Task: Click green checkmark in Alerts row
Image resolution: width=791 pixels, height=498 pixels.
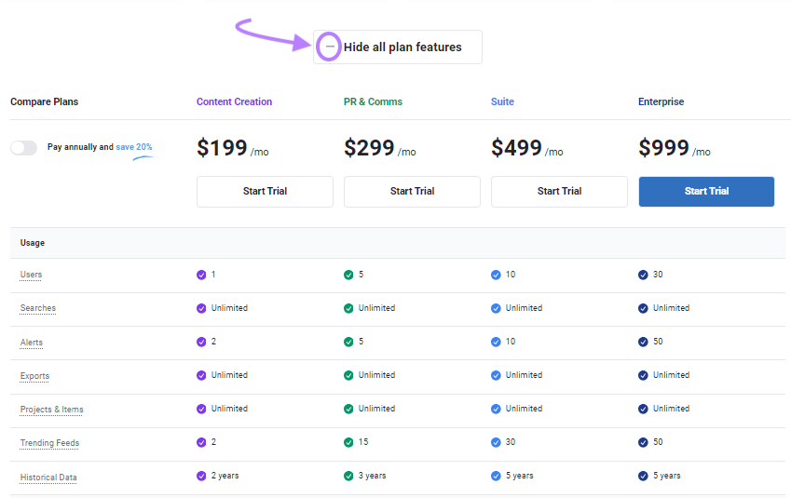Action: 348,342
